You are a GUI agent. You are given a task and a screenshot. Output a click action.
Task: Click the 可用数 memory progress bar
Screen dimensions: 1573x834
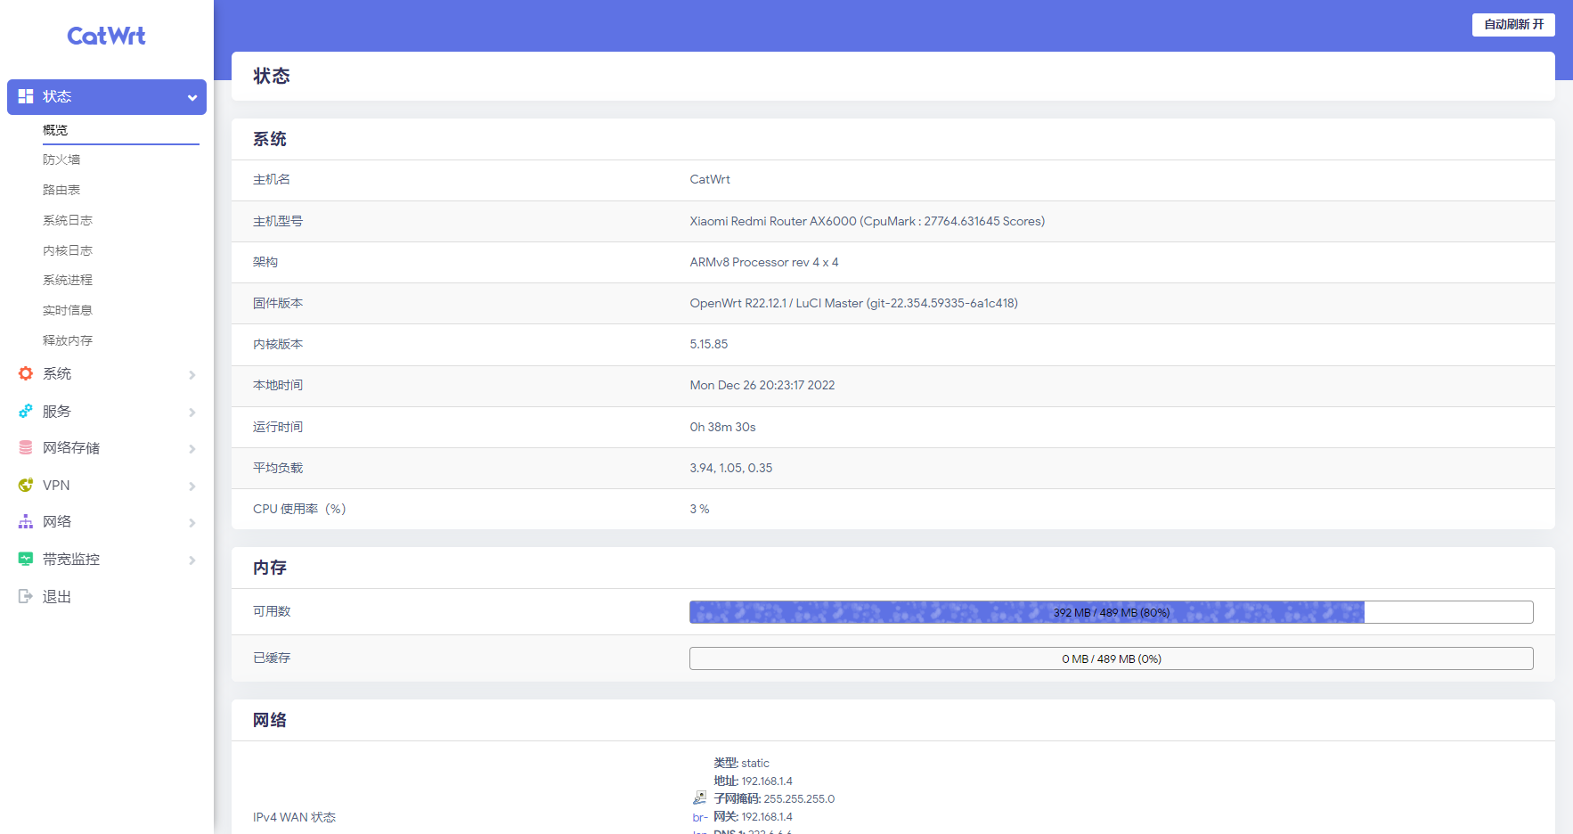point(1109,612)
